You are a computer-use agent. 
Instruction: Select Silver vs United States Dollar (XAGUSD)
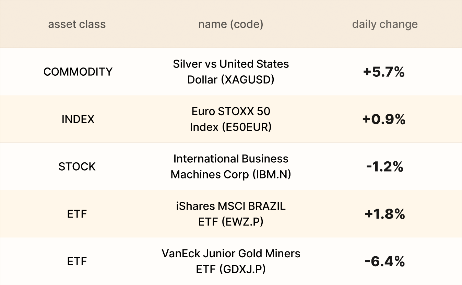pos(230,72)
